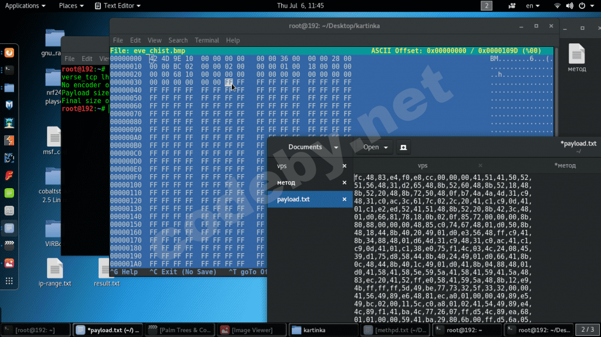The width and height of the screenshot is (601, 337).
Task: Open Search menu in kartinka terminal
Action: (178, 40)
